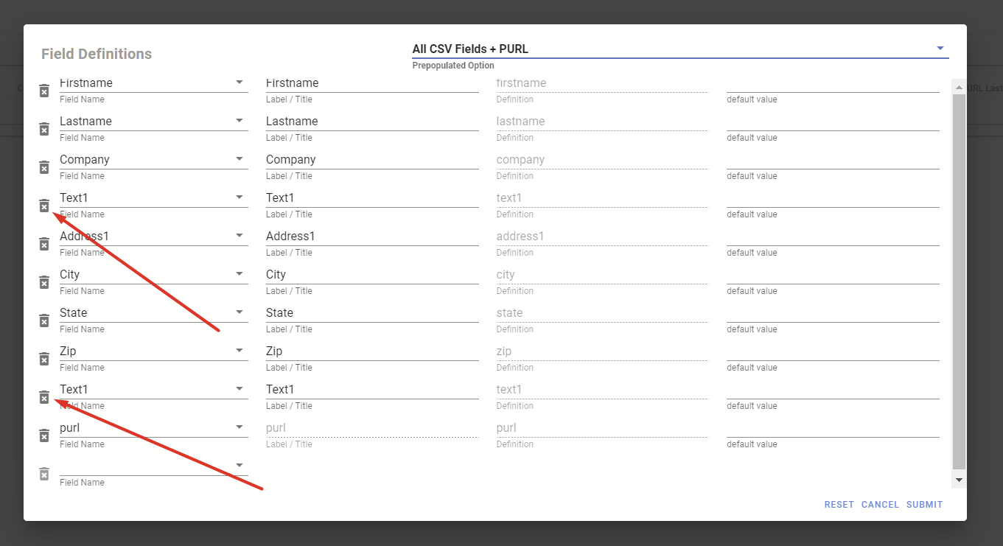Click the trash icon of the blank row
Viewport: 1003px width, 546px height.
point(44,474)
